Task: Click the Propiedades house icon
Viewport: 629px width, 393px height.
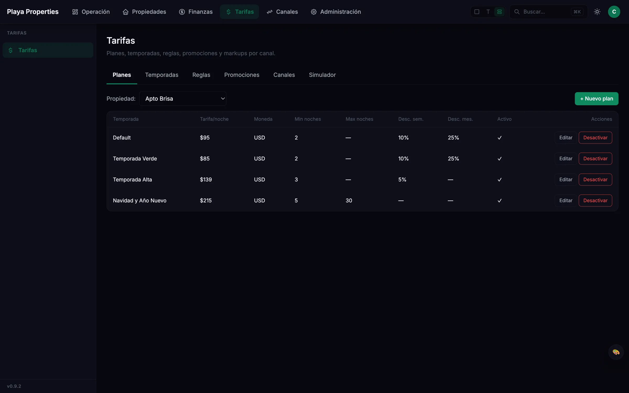Action: (126, 12)
